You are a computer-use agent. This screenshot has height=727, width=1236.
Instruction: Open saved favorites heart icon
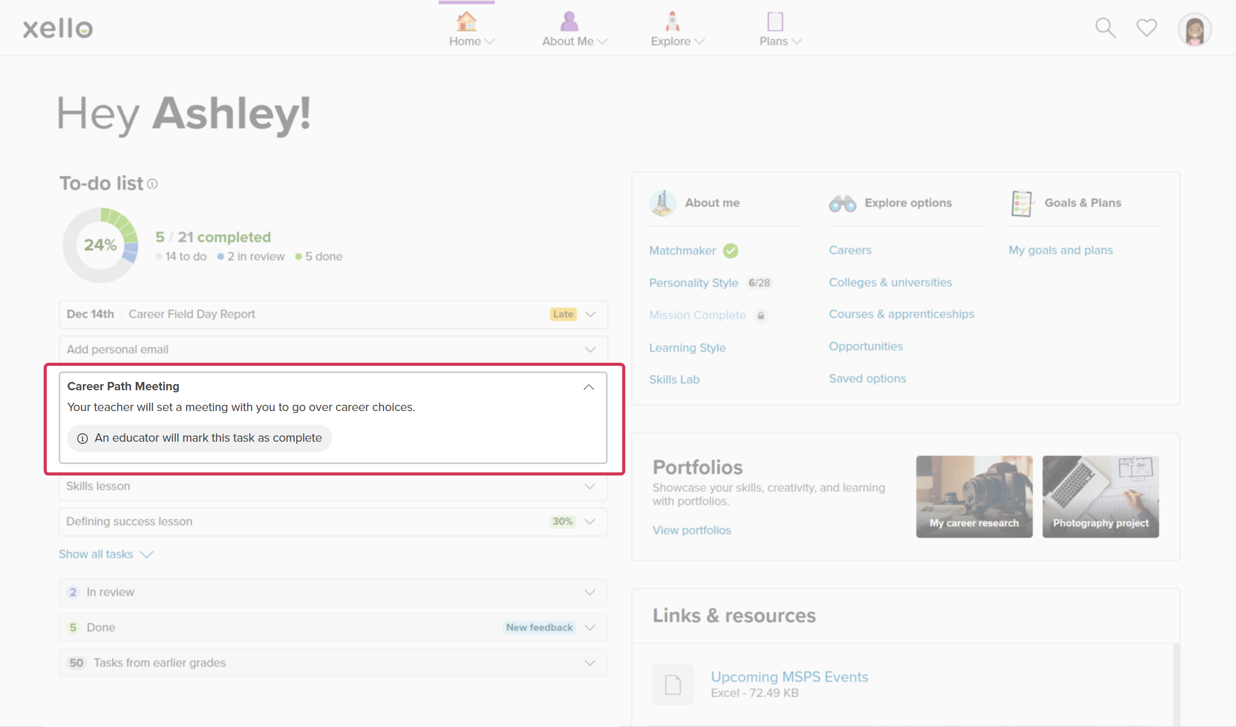(1146, 28)
